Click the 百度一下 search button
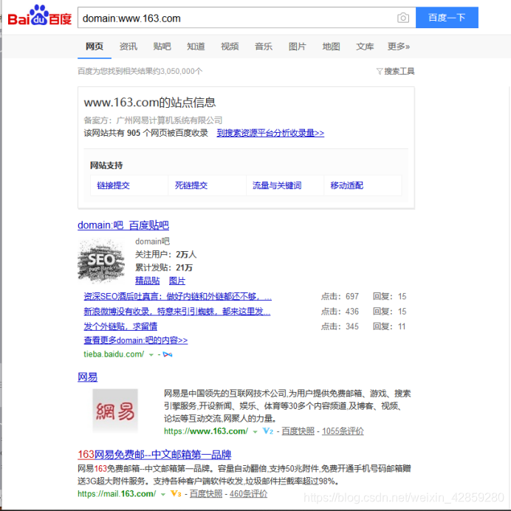This screenshot has height=511, width=511. coord(447,18)
